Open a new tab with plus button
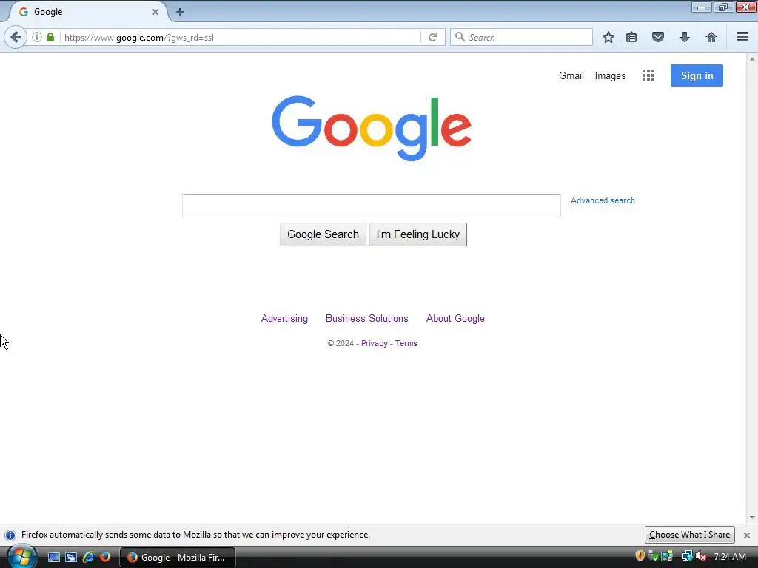This screenshot has height=568, width=758. click(x=180, y=12)
